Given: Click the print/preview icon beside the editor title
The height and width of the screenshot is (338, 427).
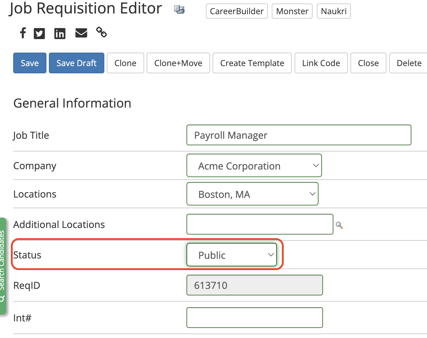Looking at the screenshot, I should 179,9.
